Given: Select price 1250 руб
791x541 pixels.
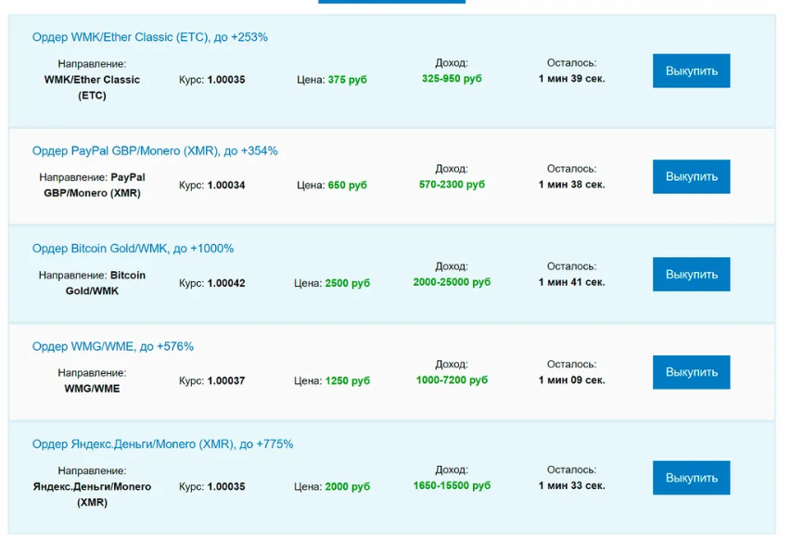Looking at the screenshot, I should (x=347, y=380).
